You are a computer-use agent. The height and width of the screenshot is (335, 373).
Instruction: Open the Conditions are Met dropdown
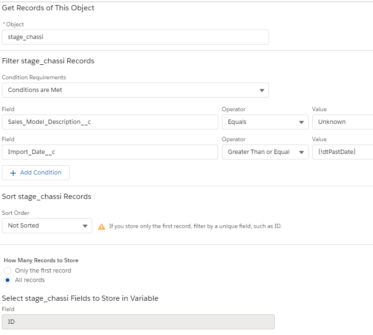135,90
